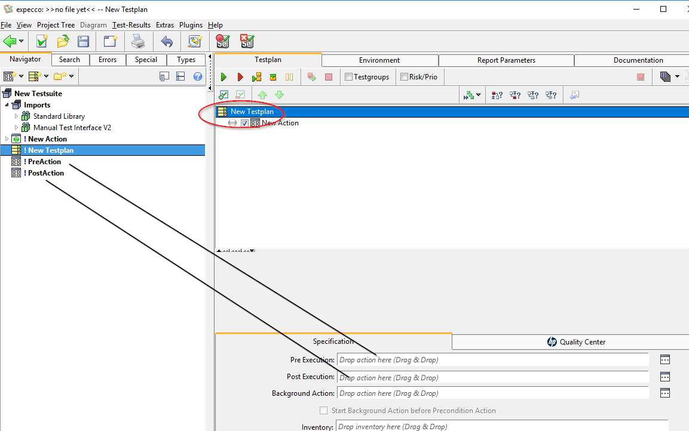
Task: Enable the Testgroups checkbox
Action: click(349, 77)
